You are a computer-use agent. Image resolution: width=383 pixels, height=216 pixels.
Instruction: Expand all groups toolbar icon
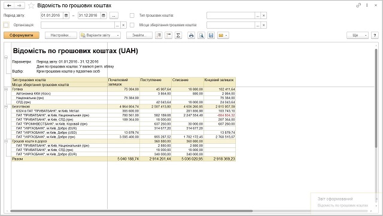pos(159,35)
